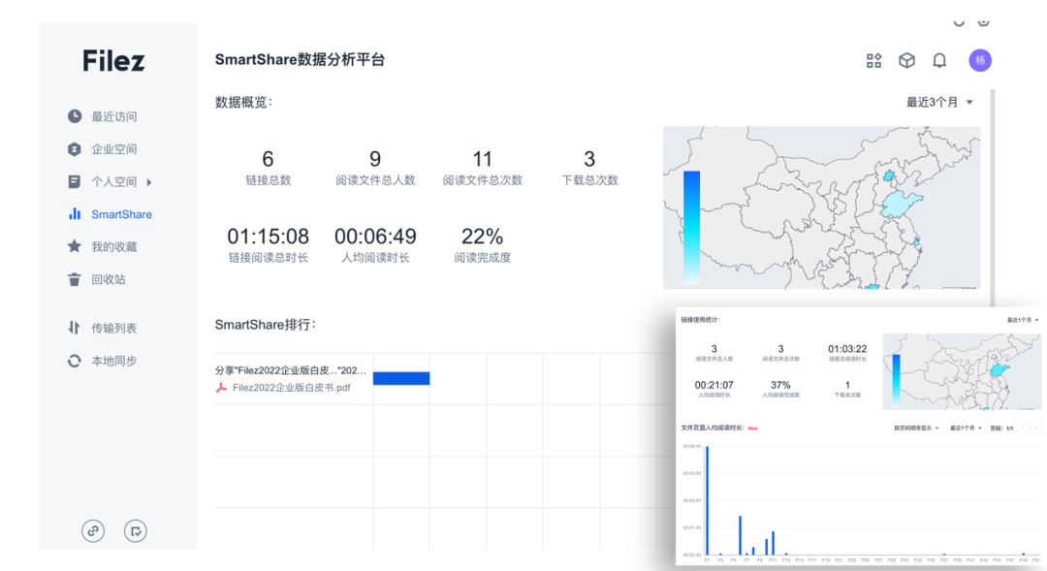
Task: Open the recent visits clock icon
Action: tap(74, 116)
